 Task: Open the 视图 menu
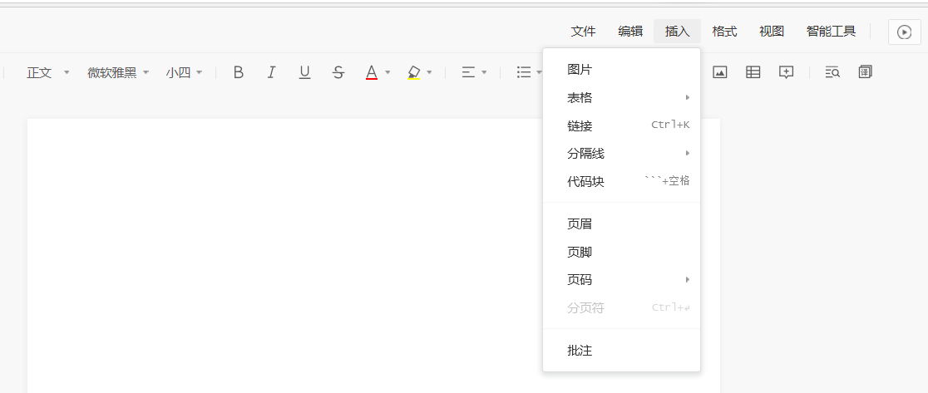tap(772, 32)
